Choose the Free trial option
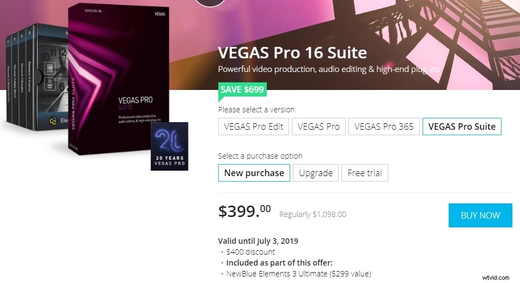The image size is (520, 283). (364, 173)
